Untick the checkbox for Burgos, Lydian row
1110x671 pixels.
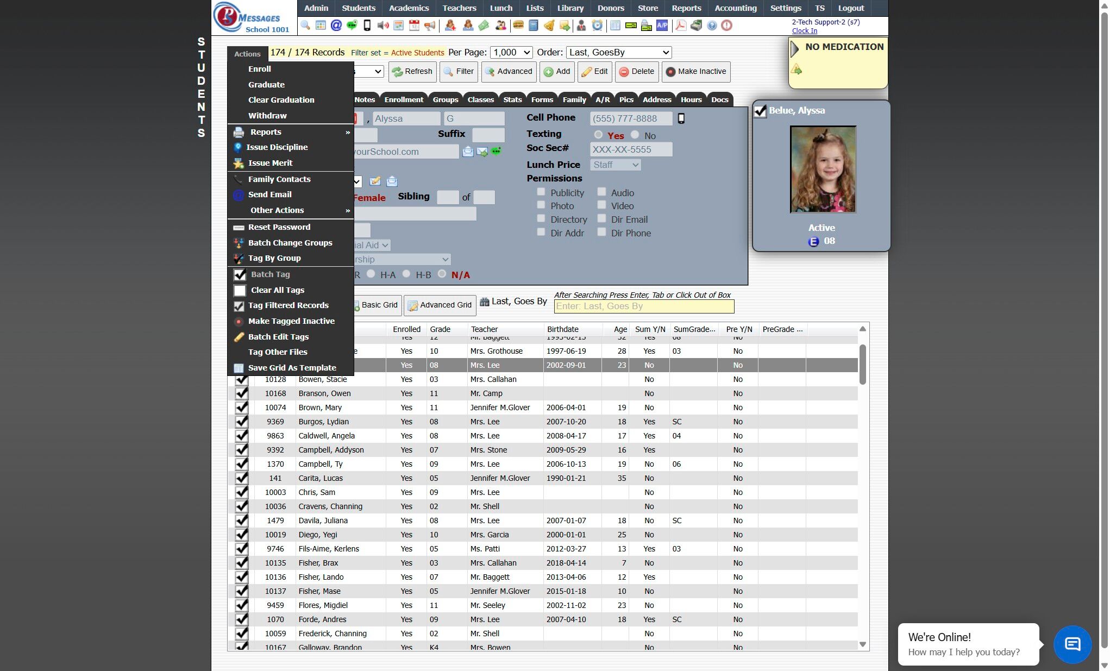coord(242,422)
